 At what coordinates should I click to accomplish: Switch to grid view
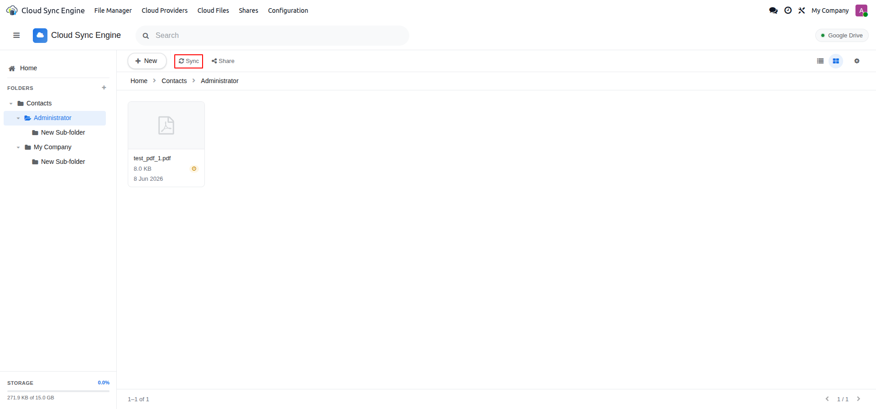coord(836,61)
